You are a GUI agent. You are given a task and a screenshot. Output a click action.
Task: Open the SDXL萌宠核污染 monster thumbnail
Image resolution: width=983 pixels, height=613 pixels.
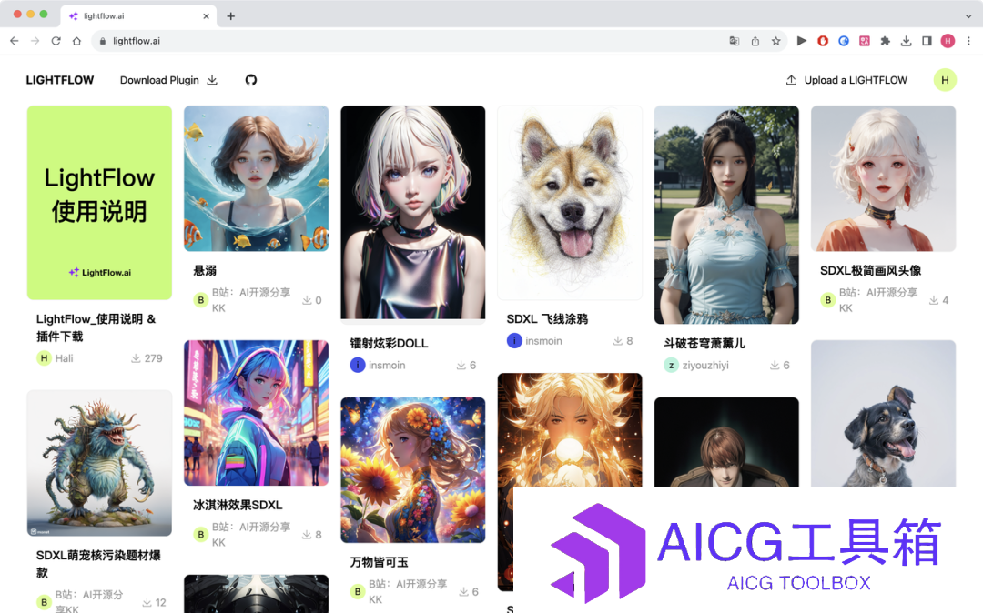pos(99,463)
